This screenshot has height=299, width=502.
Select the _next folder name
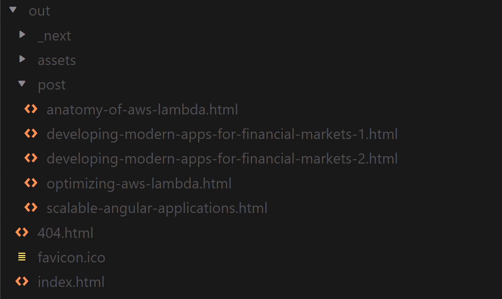click(x=54, y=36)
